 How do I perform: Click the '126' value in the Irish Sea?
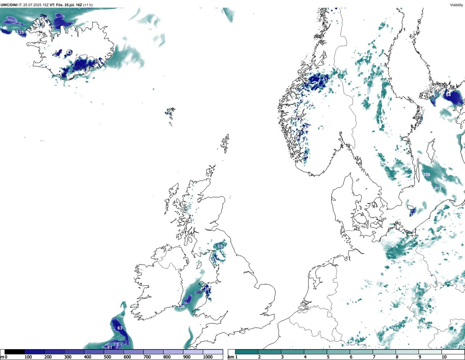pos(181,307)
